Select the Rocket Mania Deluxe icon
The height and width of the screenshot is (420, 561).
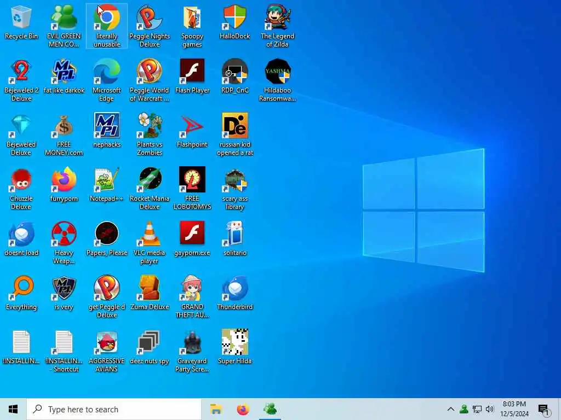pos(149,189)
